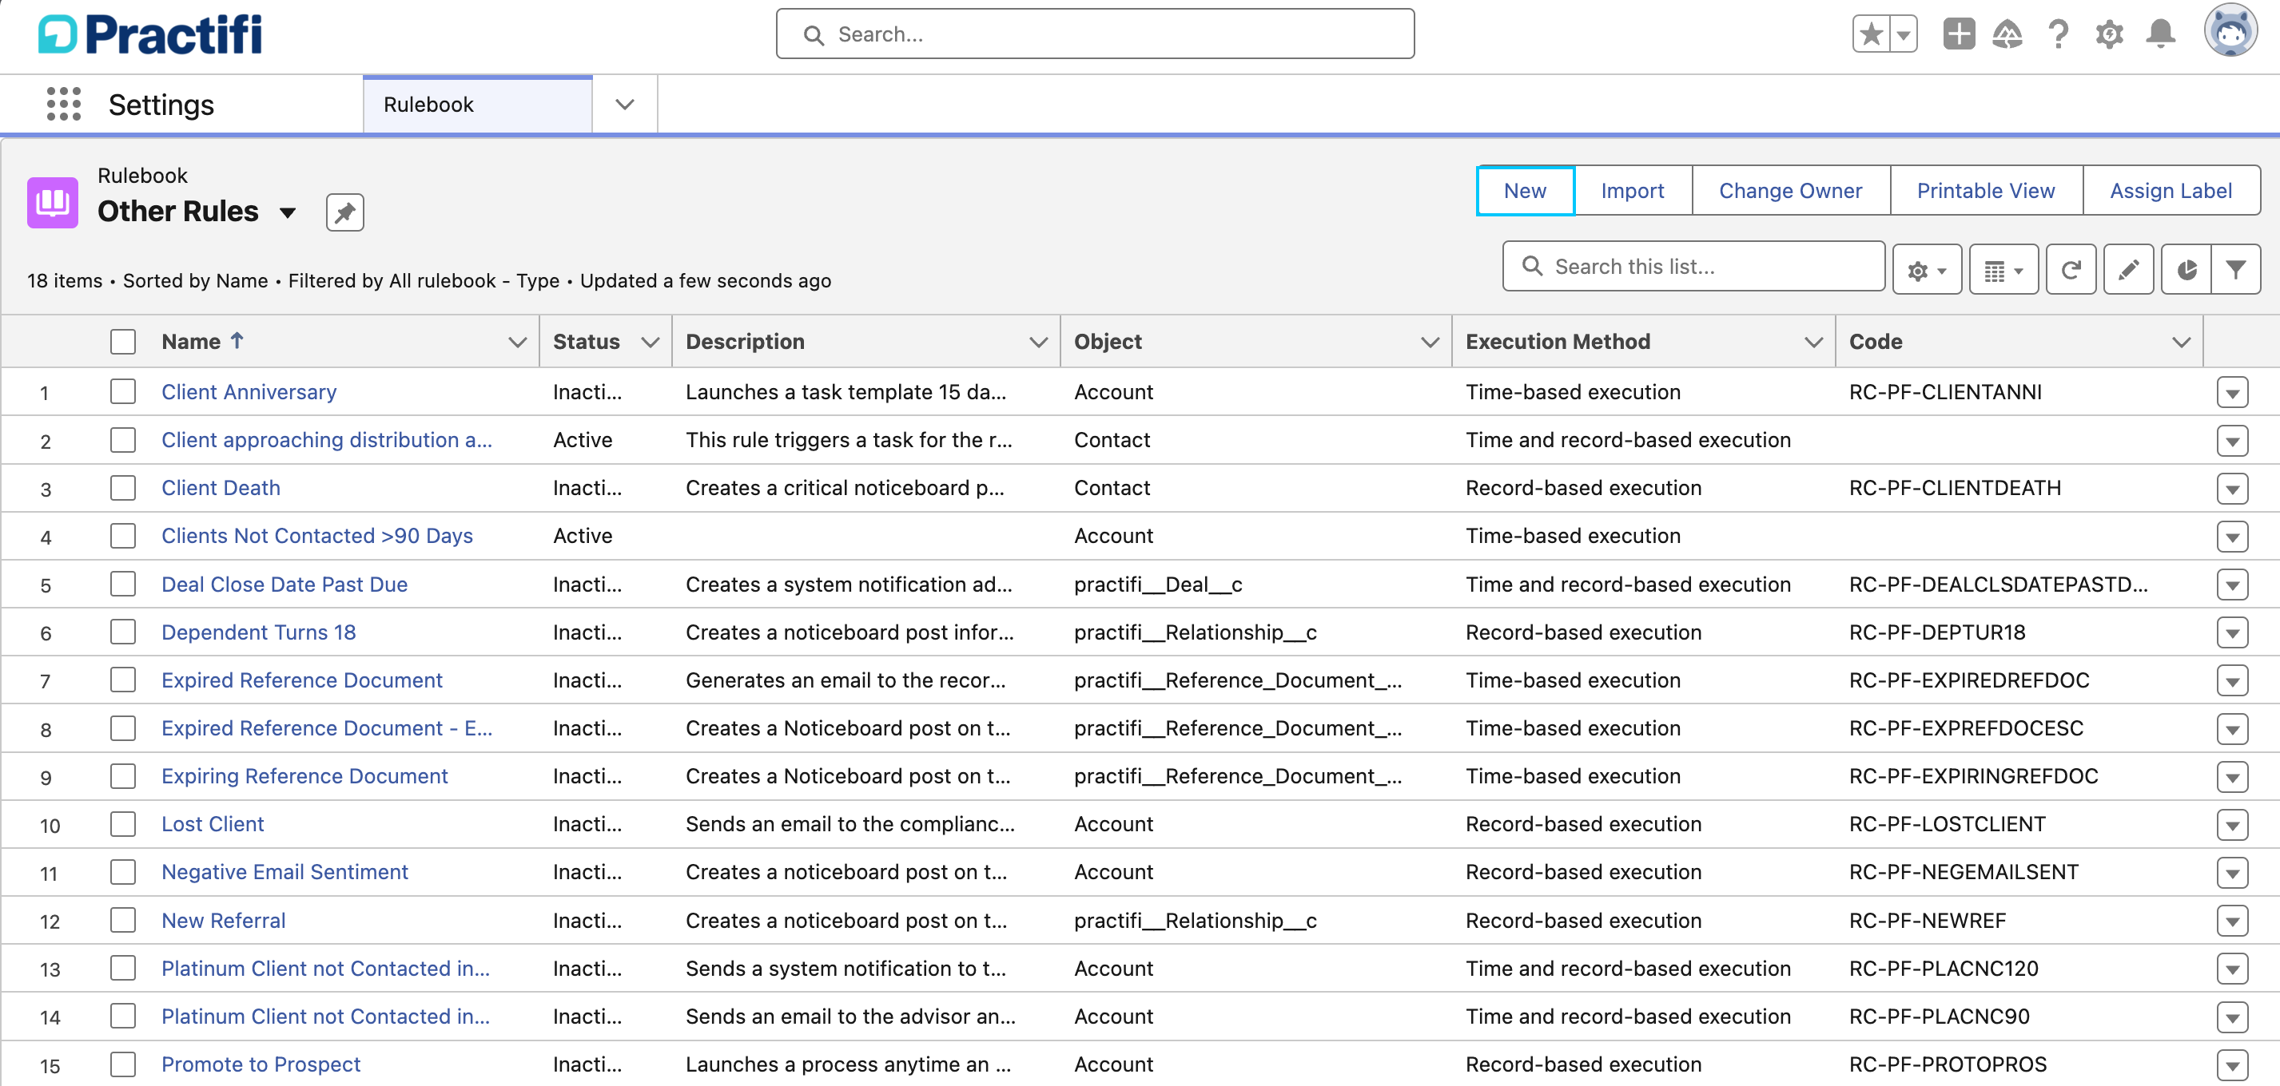The image size is (2280, 1086).
Task: Open the Client Anniversary rule link
Action: [x=249, y=392]
